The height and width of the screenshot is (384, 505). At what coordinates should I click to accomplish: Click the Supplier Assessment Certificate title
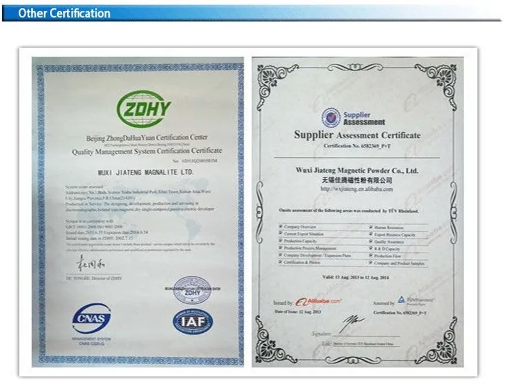click(357, 135)
